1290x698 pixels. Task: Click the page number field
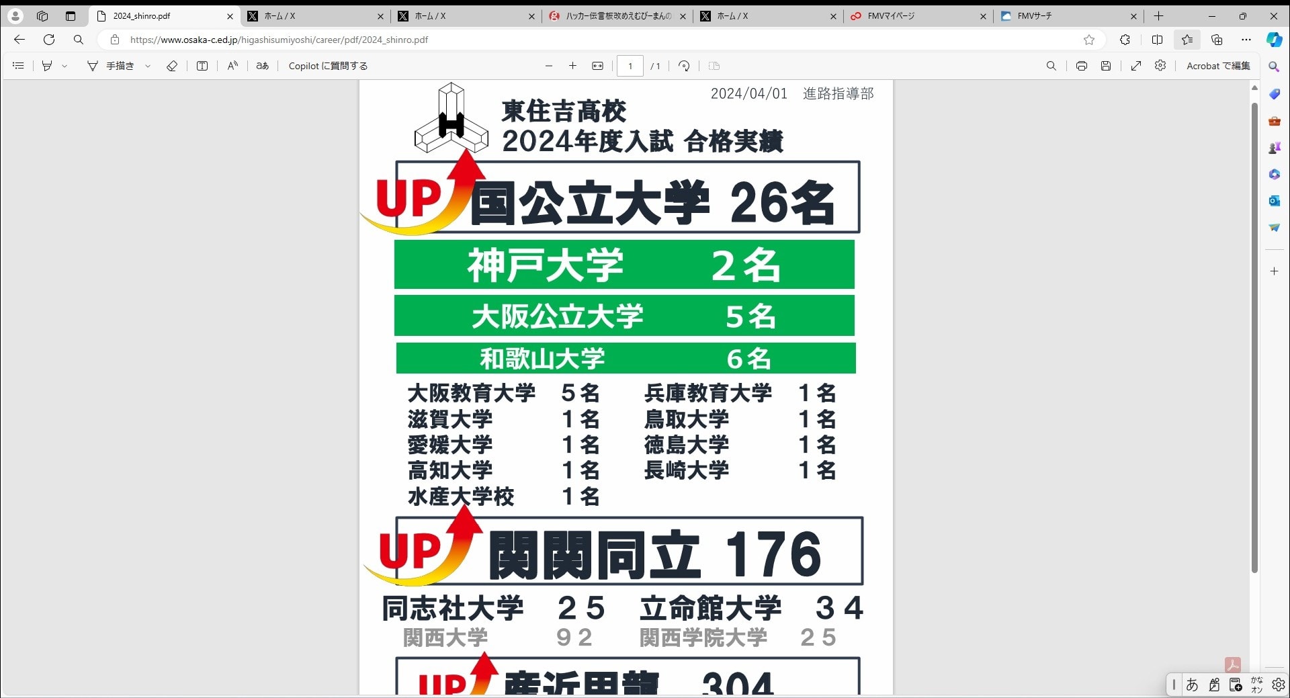[630, 66]
